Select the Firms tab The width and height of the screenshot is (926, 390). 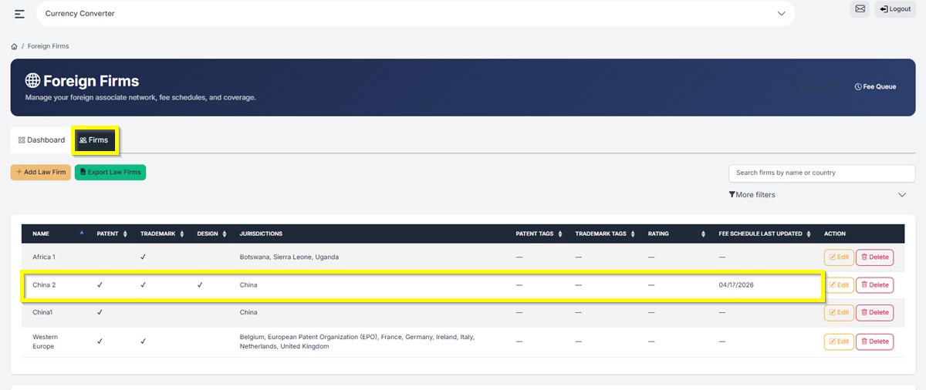coord(94,140)
